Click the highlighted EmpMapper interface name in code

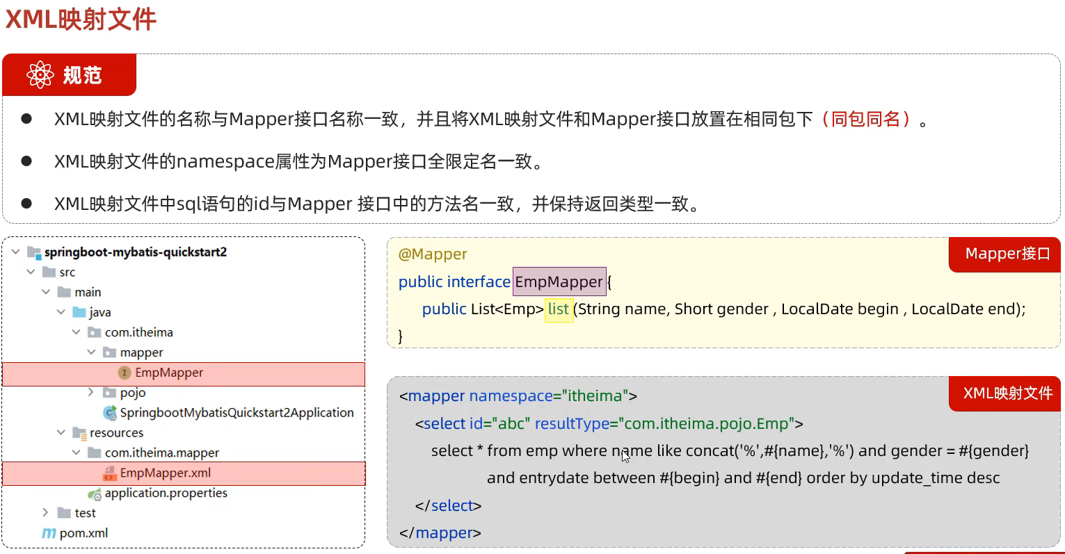click(x=559, y=282)
